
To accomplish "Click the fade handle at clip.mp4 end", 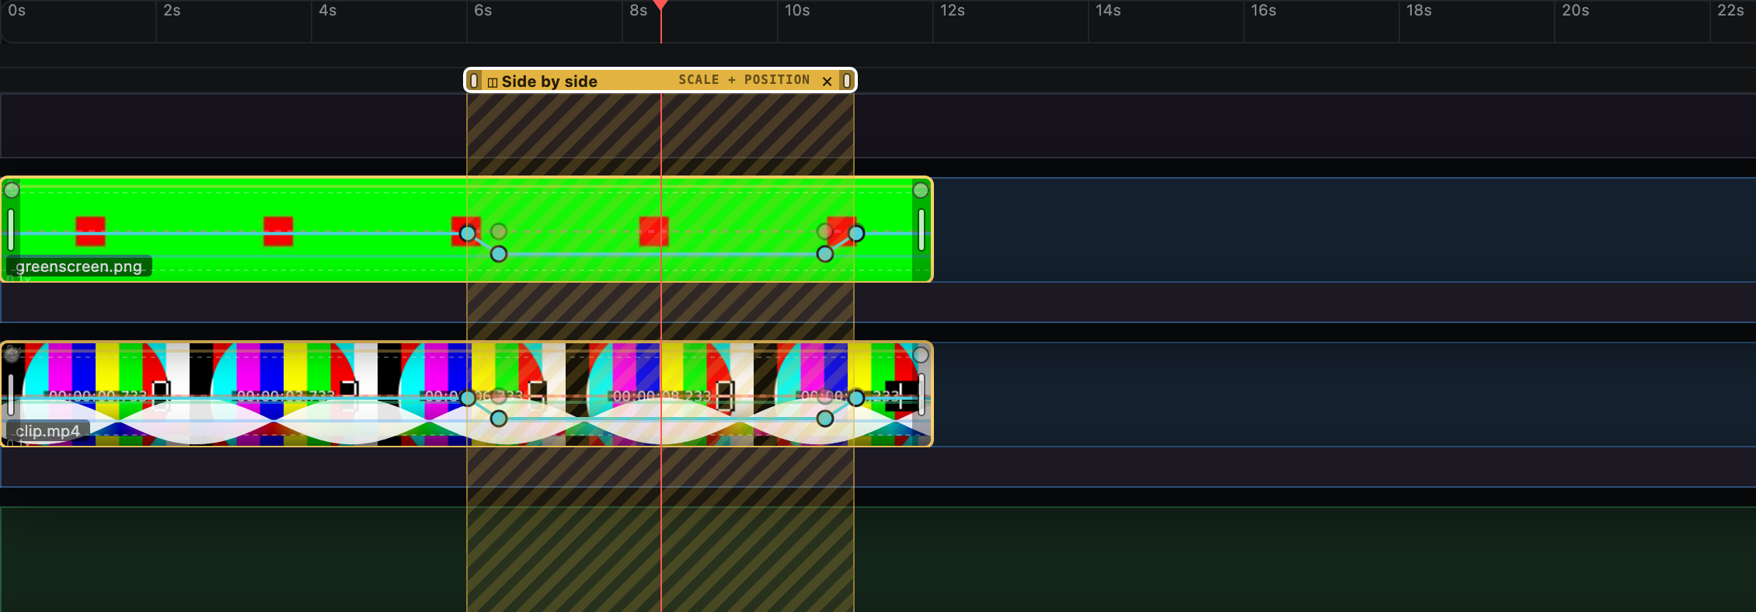I will point(921,355).
